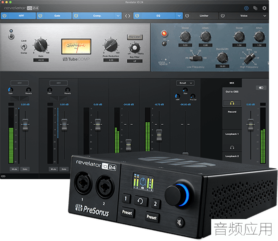Select the Limiter effect tab
278x241 pixels.
point(204,15)
